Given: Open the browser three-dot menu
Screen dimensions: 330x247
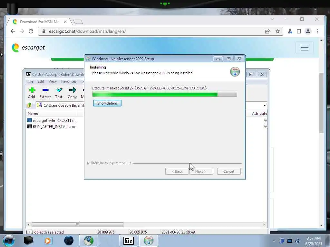Looking at the screenshot, I should tap(317, 31).
